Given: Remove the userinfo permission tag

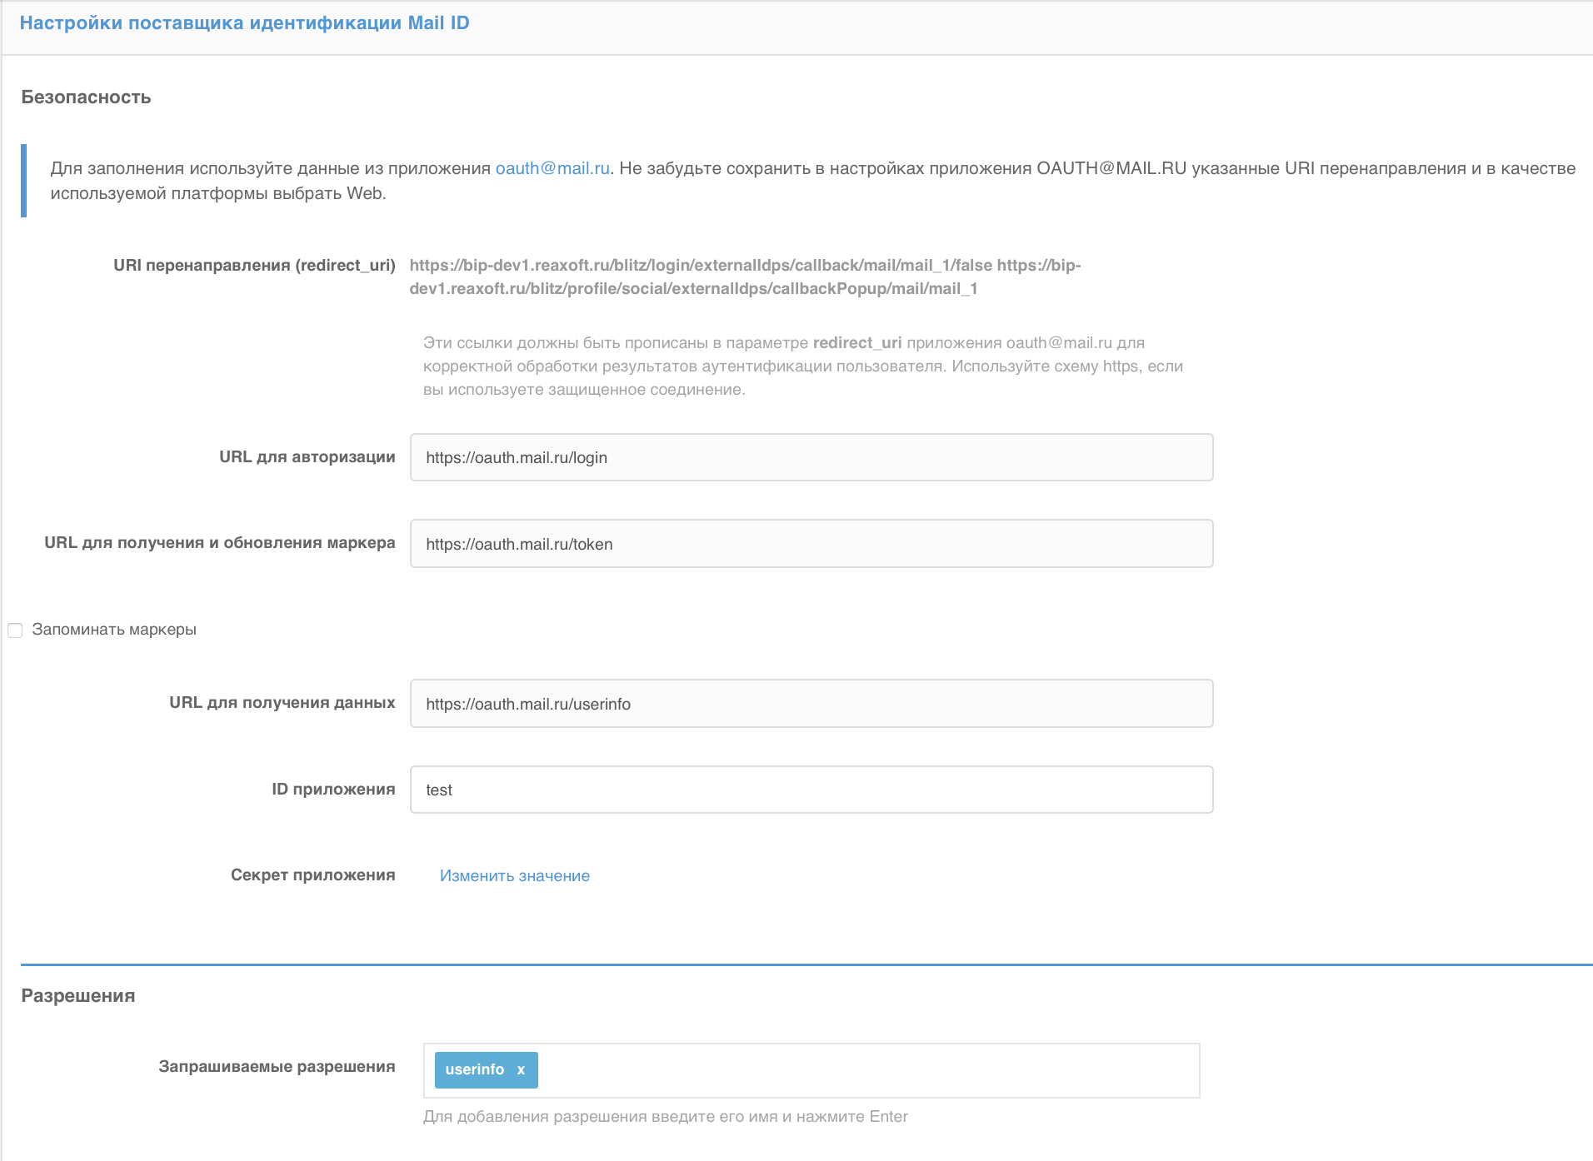Looking at the screenshot, I should (521, 1070).
